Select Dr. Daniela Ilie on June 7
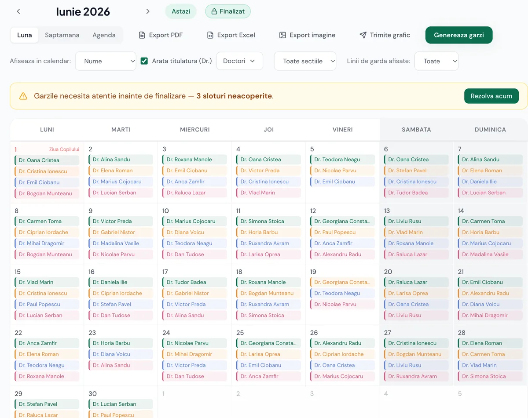 pyautogui.click(x=490, y=182)
